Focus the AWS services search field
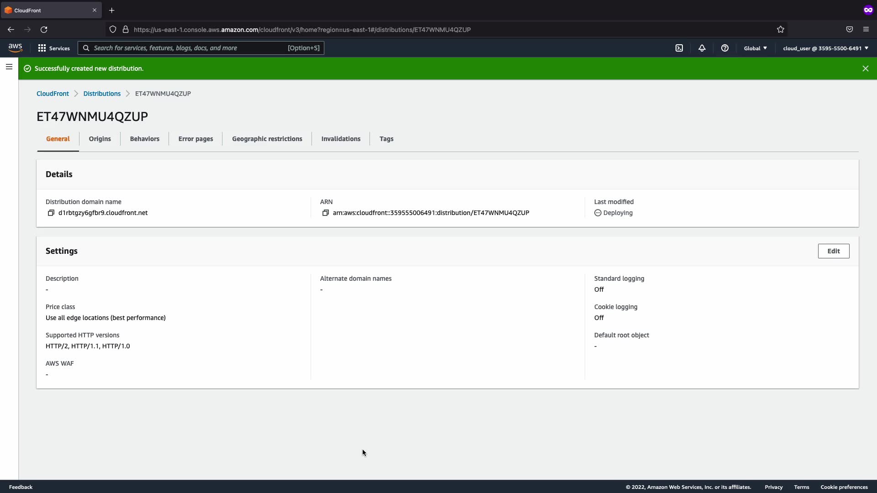This screenshot has width=877, height=493. tap(187, 48)
